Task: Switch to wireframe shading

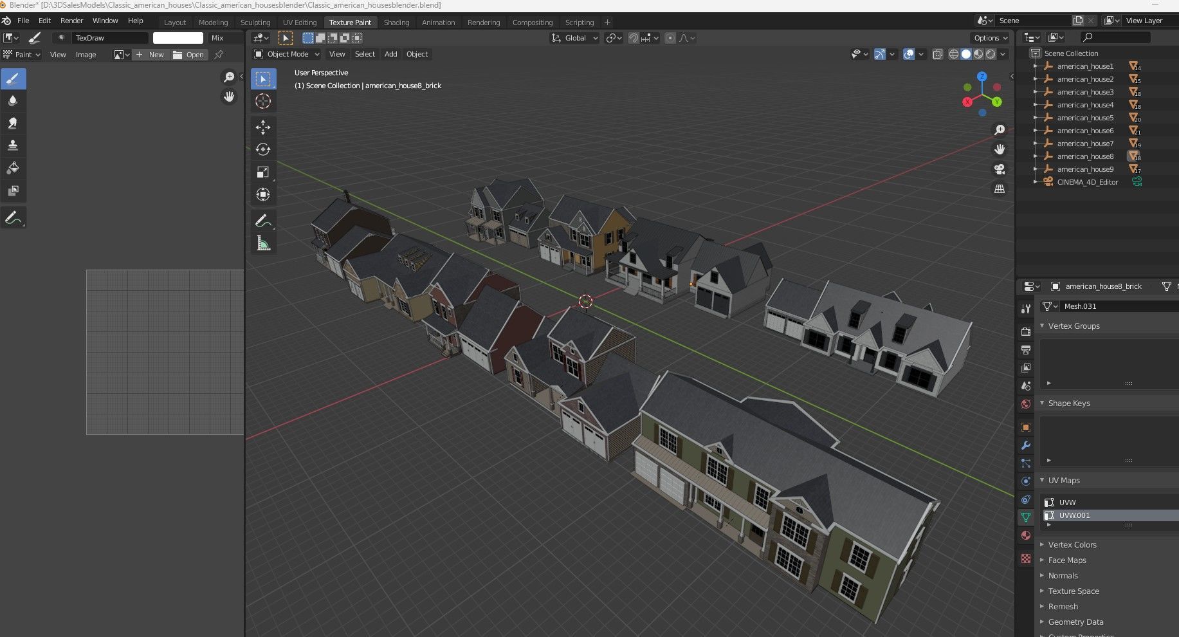Action: click(954, 54)
